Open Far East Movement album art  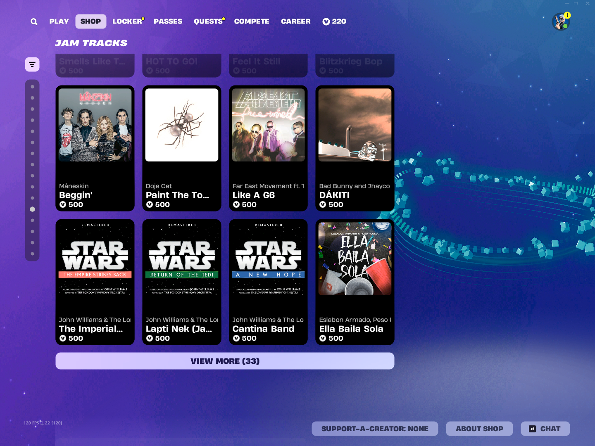coord(269,125)
